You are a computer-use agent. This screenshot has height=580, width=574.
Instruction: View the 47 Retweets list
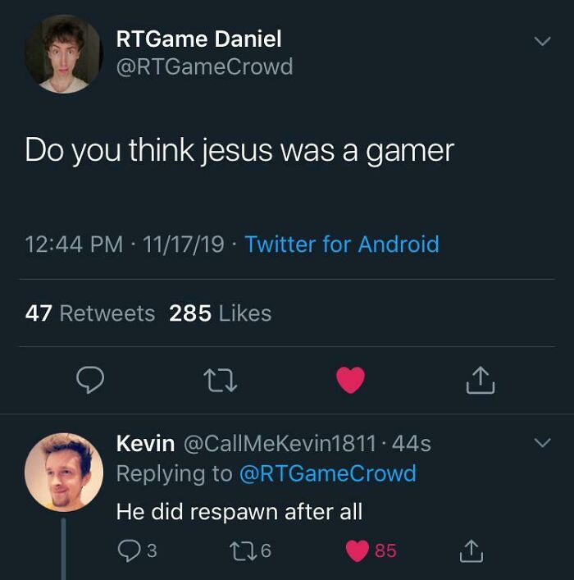coord(90,313)
